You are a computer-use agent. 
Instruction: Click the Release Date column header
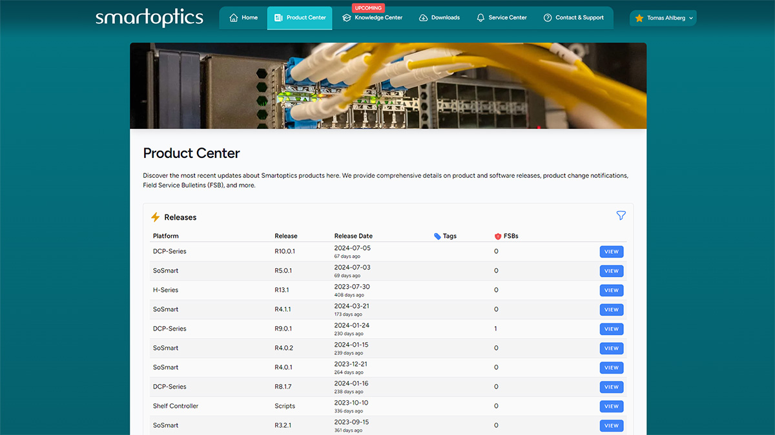353,236
